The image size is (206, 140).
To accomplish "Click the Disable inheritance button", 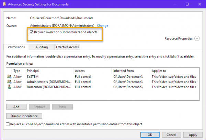I will (x=24, y=116).
